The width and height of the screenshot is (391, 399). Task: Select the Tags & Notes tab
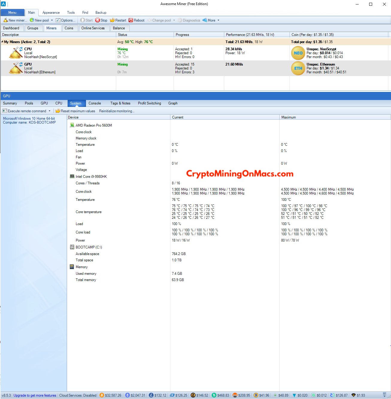120,103
